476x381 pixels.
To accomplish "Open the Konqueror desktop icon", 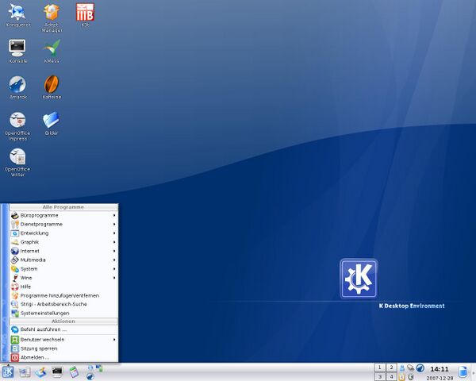I will tap(17, 13).
